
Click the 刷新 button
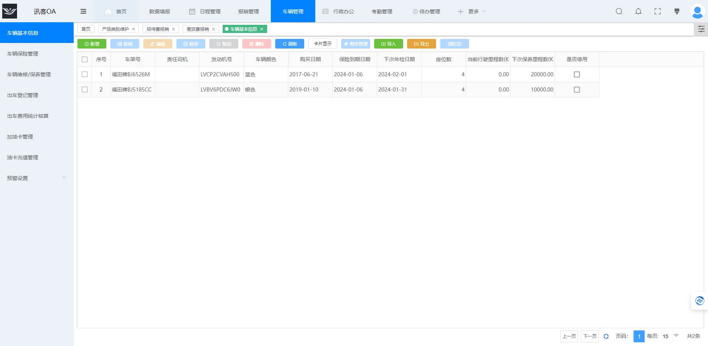(x=290, y=44)
